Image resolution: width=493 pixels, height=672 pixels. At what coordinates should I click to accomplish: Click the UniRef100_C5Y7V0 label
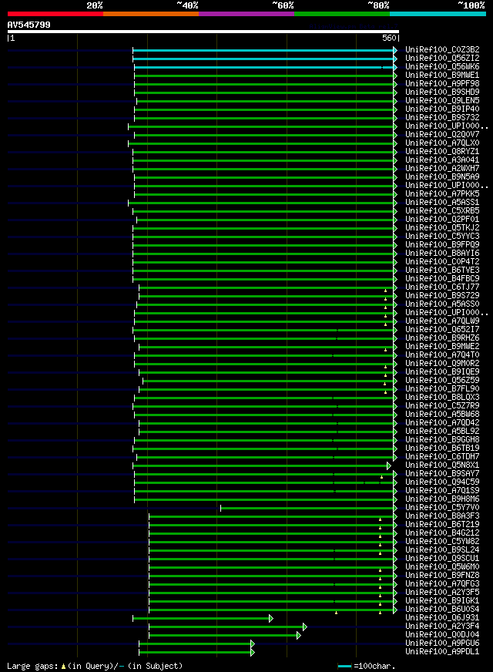point(442,508)
